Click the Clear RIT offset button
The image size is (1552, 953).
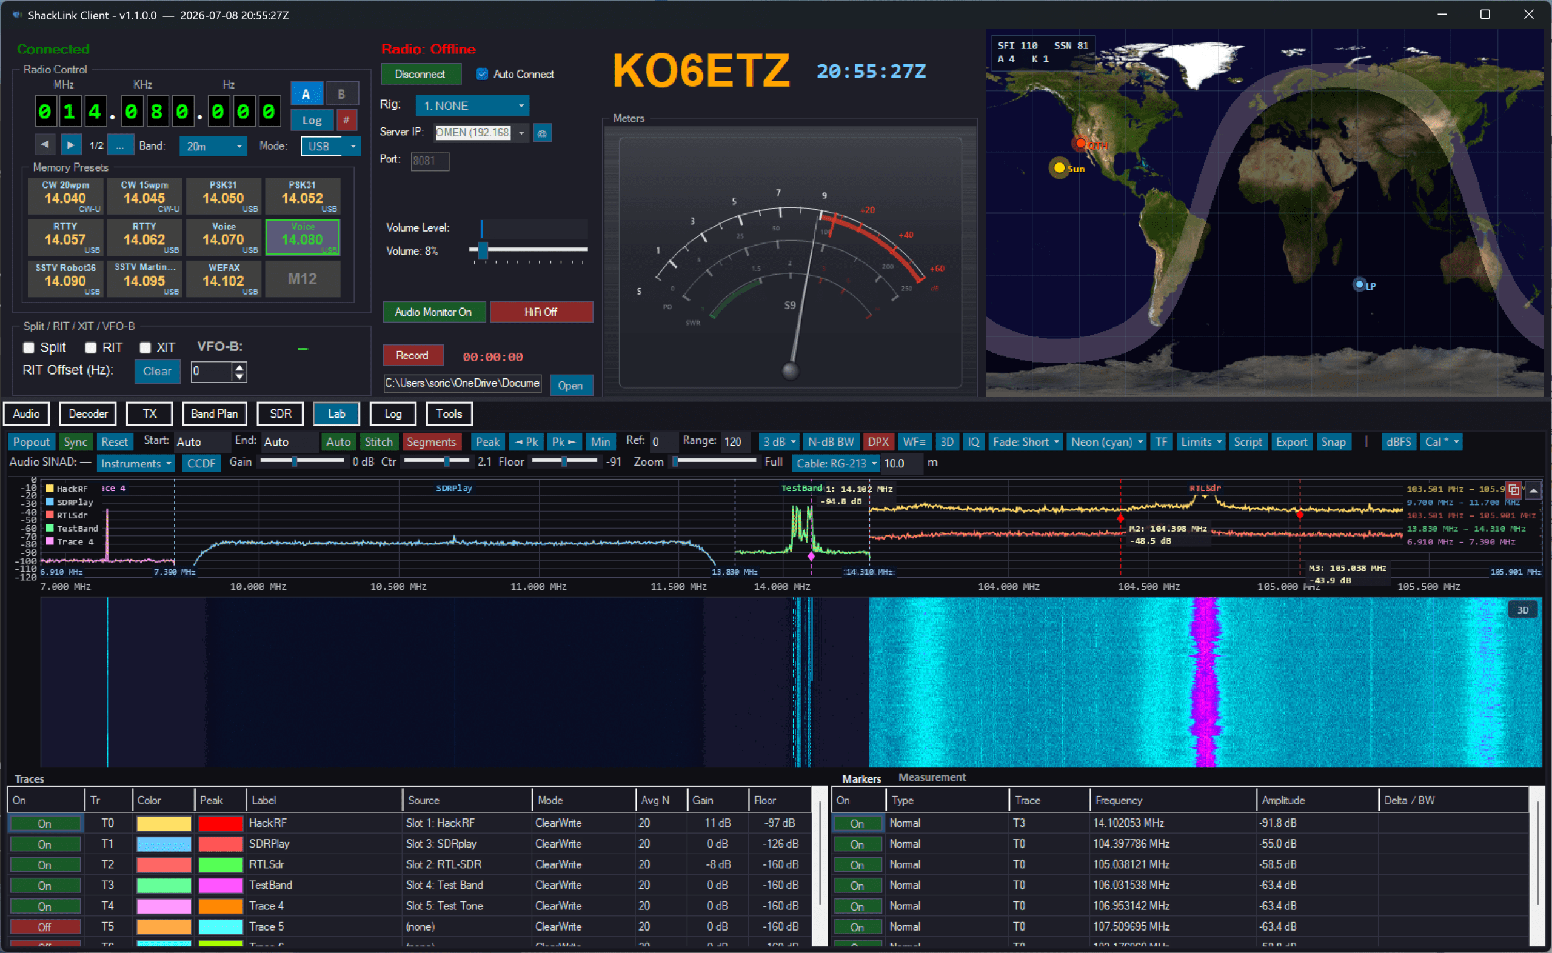coord(158,371)
